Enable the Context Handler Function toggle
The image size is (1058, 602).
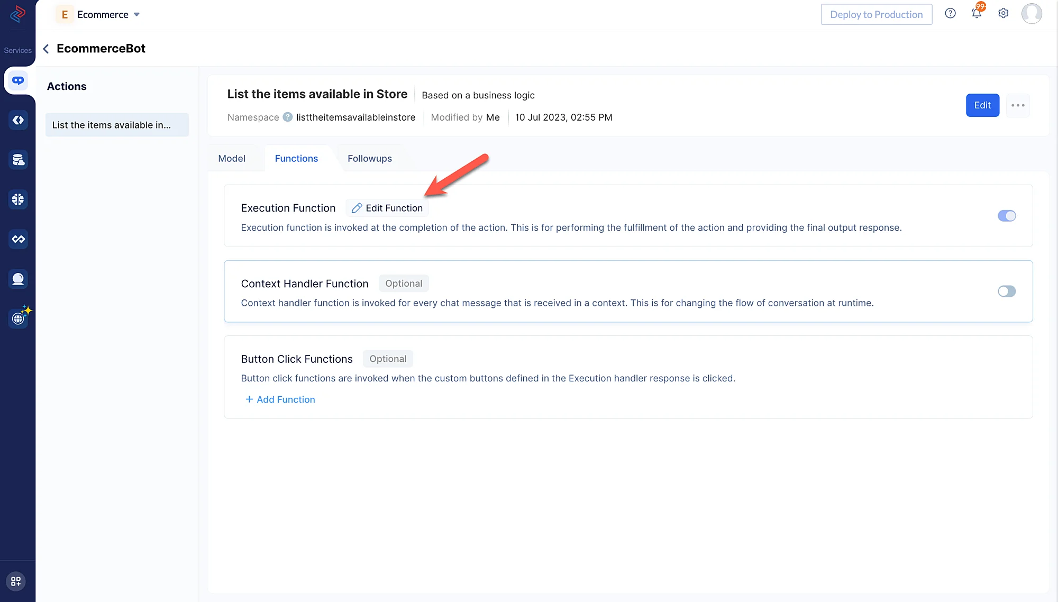1006,291
